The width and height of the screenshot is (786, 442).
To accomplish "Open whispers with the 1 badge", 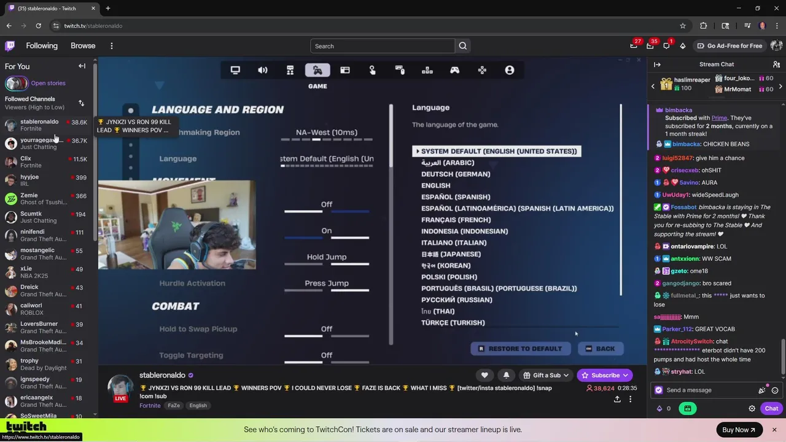I will (x=666, y=46).
